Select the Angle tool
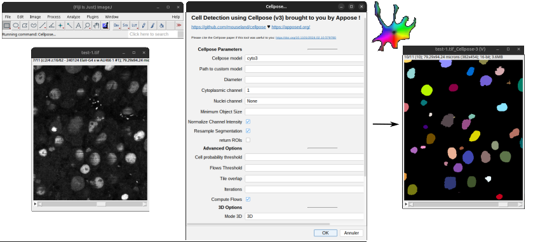Image resolution: width=533 pixels, height=242 pixels. click(51, 25)
